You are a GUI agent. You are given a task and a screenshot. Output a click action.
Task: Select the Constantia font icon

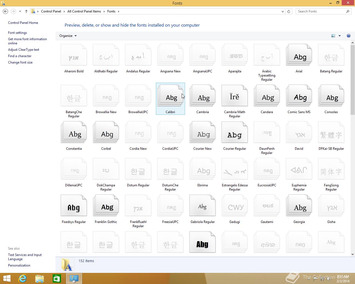pyautogui.click(x=74, y=133)
